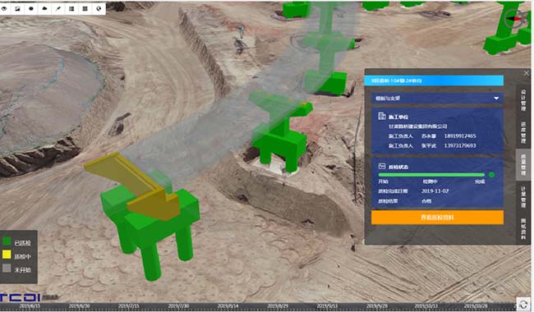Click the globe icon in top toolbar
Viewport: 534px width, 312px height.
99,9
